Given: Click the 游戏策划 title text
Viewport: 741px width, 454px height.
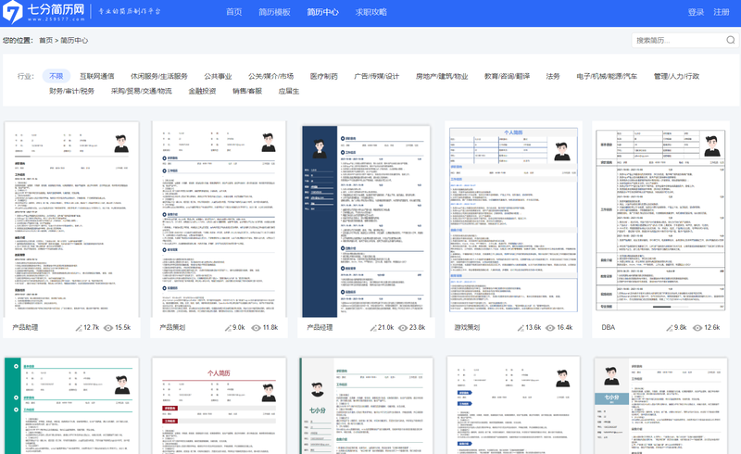Looking at the screenshot, I should point(468,327).
